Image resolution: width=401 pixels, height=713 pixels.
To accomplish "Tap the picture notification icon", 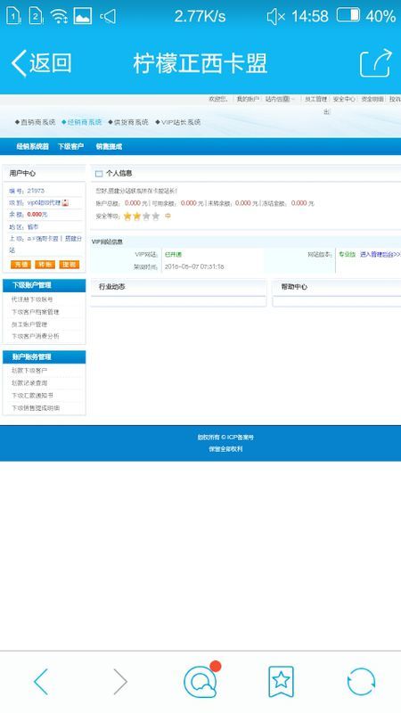I will tap(83, 16).
